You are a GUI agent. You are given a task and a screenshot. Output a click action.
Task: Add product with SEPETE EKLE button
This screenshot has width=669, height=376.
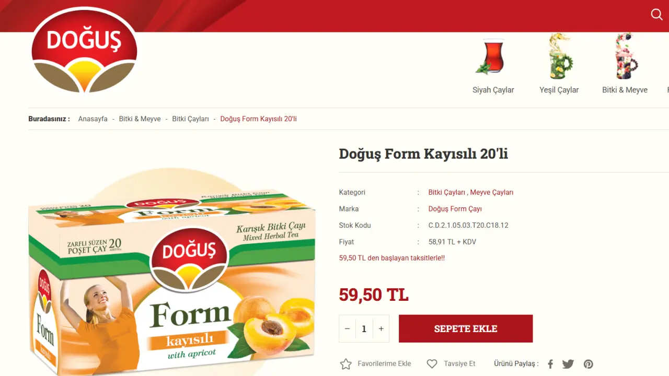(x=466, y=328)
